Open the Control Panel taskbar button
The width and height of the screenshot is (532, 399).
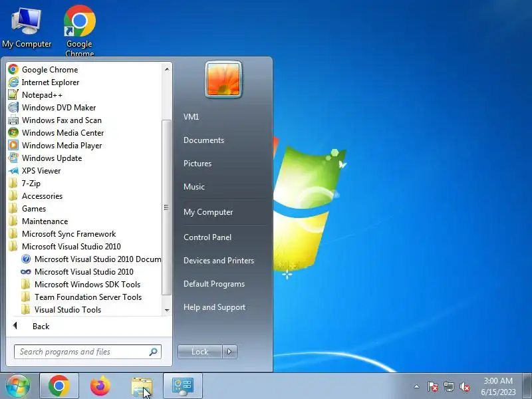tap(182, 386)
